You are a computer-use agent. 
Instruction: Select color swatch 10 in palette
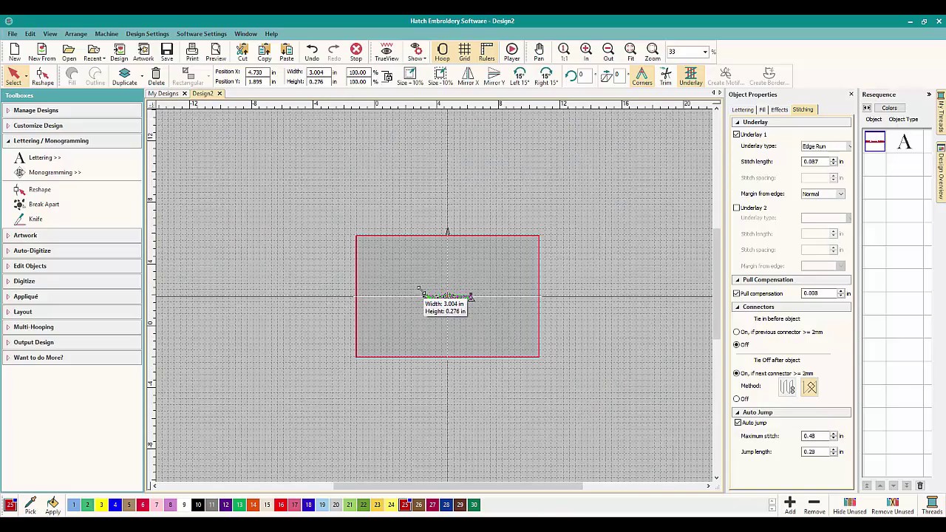(x=197, y=505)
